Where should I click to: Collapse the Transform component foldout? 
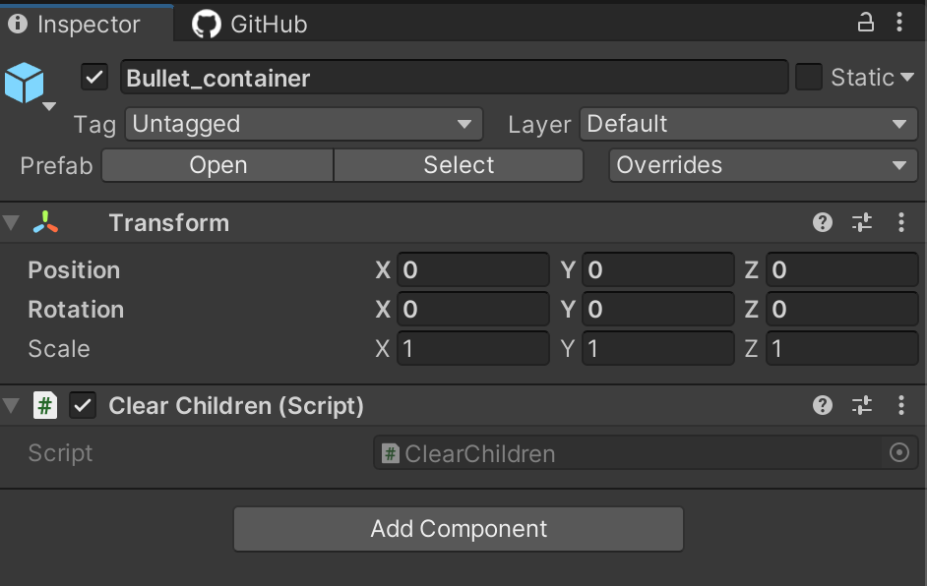coord(11,223)
